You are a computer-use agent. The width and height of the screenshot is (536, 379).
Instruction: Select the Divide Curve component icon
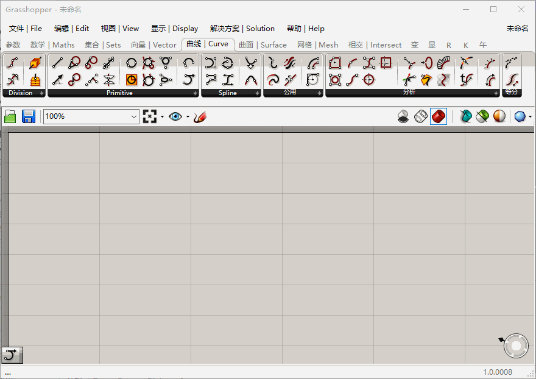click(x=13, y=63)
